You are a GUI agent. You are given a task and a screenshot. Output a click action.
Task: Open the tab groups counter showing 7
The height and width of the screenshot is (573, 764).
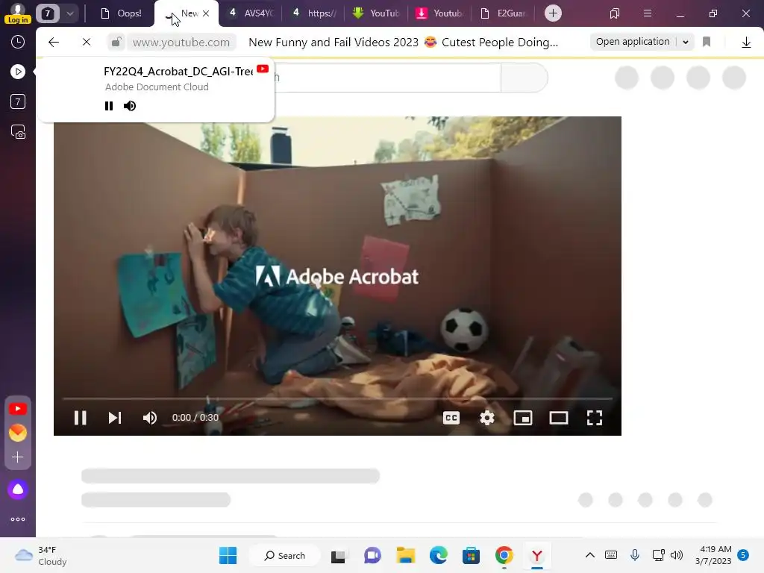click(48, 13)
